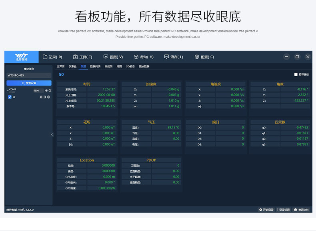Click the 片上日期 value 2000-00-00
The image size is (316, 231).
(106, 95)
